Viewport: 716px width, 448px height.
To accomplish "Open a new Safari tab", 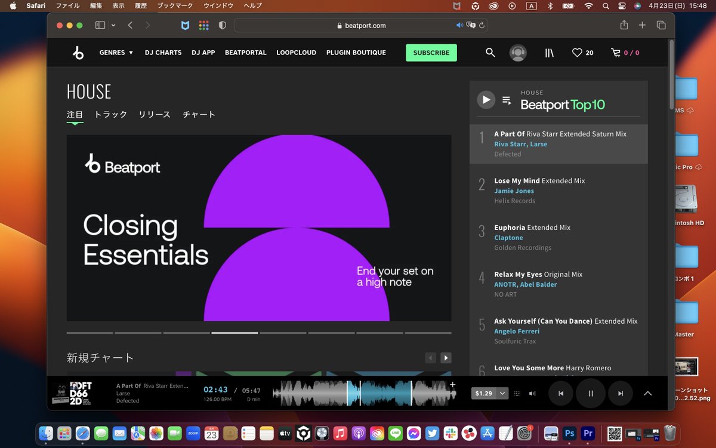I will [x=642, y=26].
